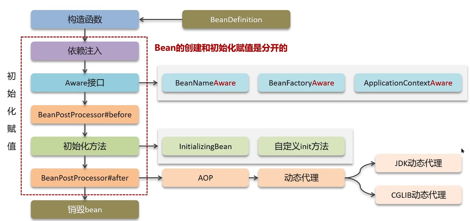Select the 动态代理 box

[x=301, y=178]
